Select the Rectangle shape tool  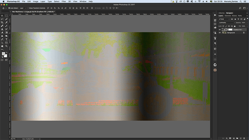[x=6, y=43]
